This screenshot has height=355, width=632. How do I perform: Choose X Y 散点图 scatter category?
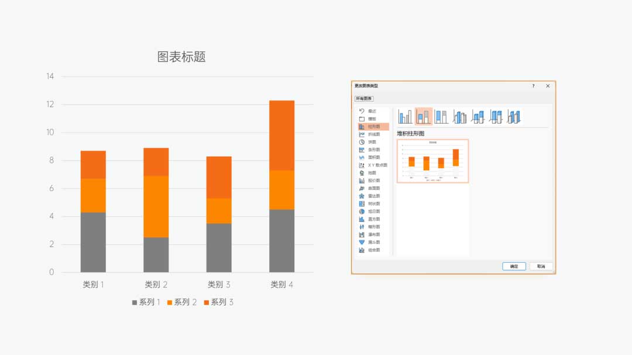pos(376,165)
